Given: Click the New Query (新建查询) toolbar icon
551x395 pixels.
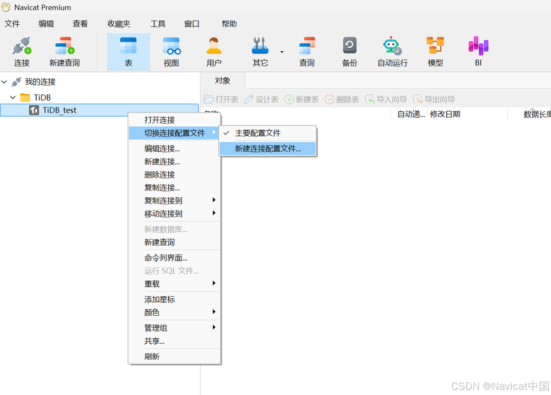Looking at the screenshot, I should click(64, 46).
